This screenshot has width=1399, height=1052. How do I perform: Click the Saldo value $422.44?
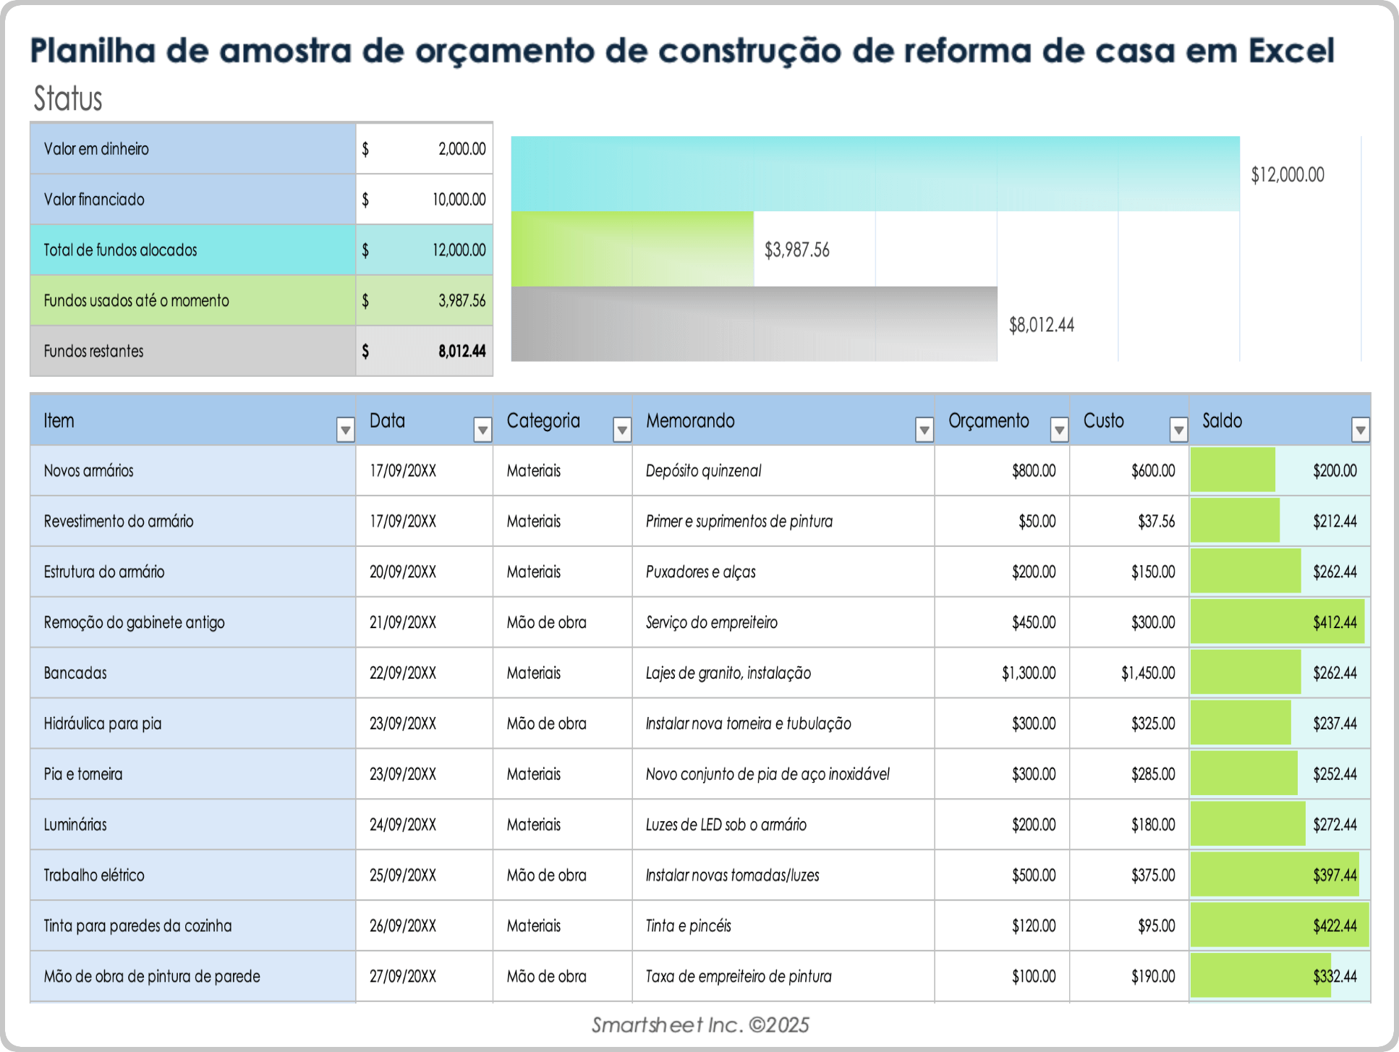(1335, 926)
